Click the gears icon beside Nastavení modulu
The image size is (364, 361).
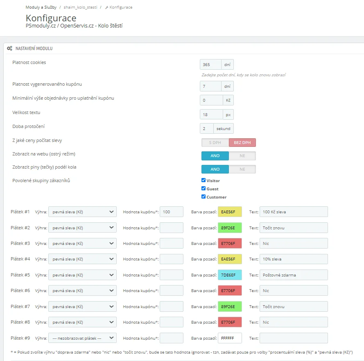(x=9, y=48)
